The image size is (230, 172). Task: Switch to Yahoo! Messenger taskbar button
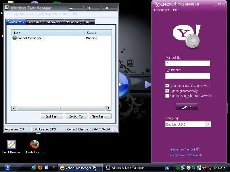(x=80, y=168)
